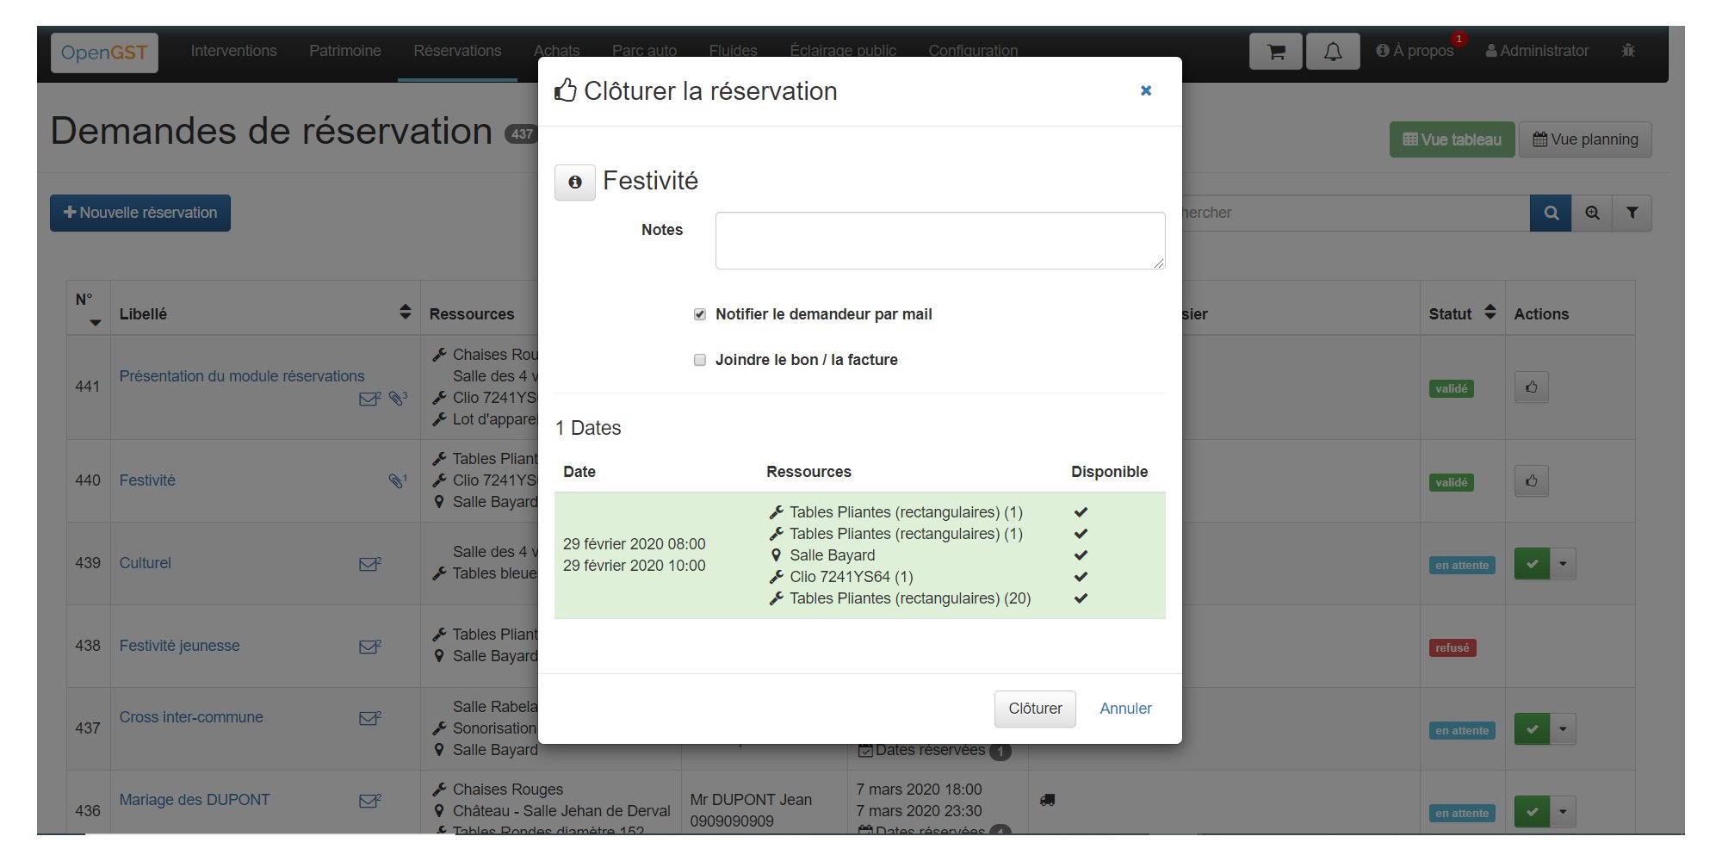Screen dimensions: 1722x861
Task: Open the Patrimoine menu
Action: (344, 51)
